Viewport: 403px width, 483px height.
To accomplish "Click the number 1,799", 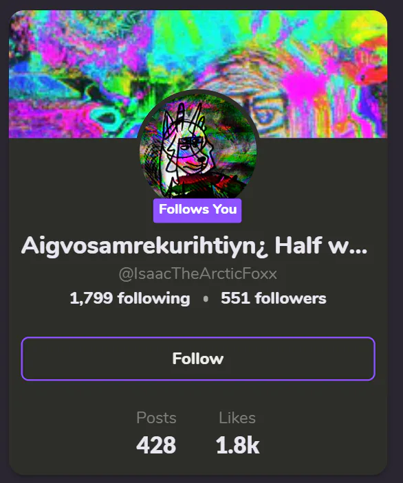I will click(x=91, y=298).
